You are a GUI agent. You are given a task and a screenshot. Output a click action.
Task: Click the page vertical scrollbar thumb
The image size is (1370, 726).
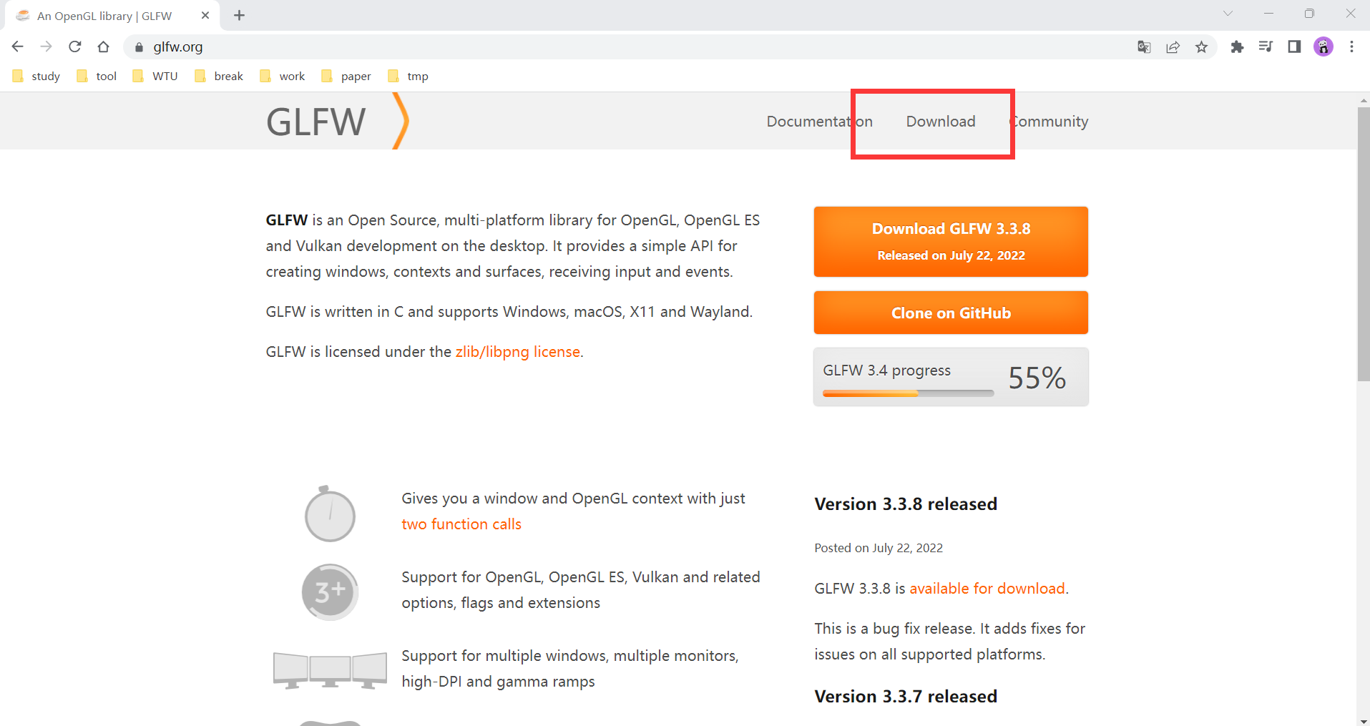[1364, 245]
